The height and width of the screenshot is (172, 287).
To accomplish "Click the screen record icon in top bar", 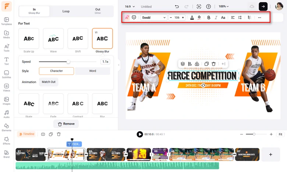I will [199, 7].
